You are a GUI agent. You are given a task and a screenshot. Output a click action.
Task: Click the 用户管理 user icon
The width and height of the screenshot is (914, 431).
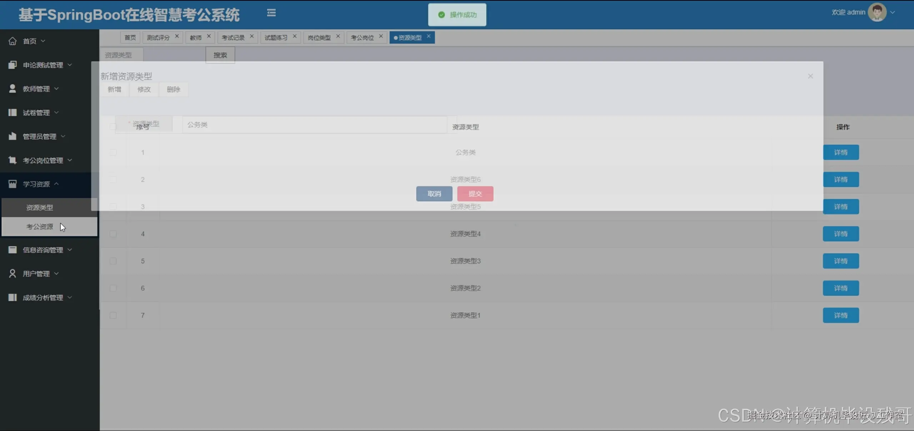13,274
